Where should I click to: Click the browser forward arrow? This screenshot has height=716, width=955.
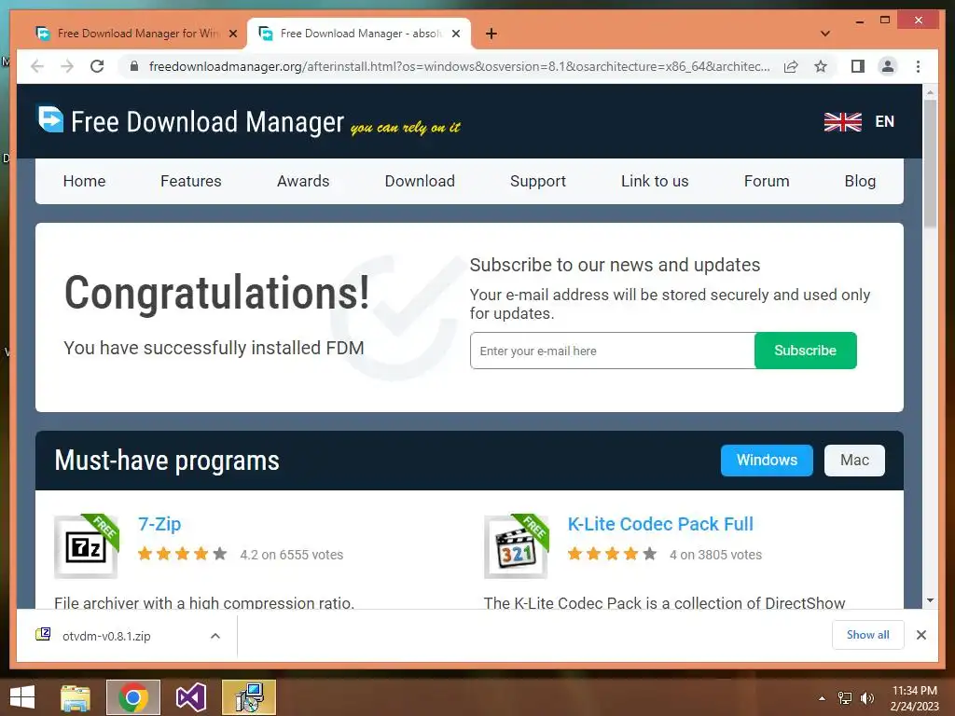pos(67,66)
